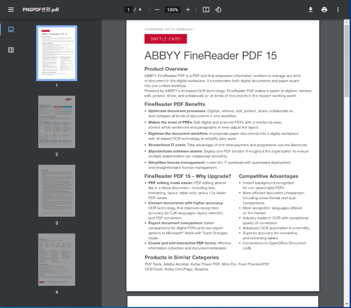This screenshot has width=351, height=308.
Task: Click 'Convert documents with higher accuracy:' text
Action: 186,203
